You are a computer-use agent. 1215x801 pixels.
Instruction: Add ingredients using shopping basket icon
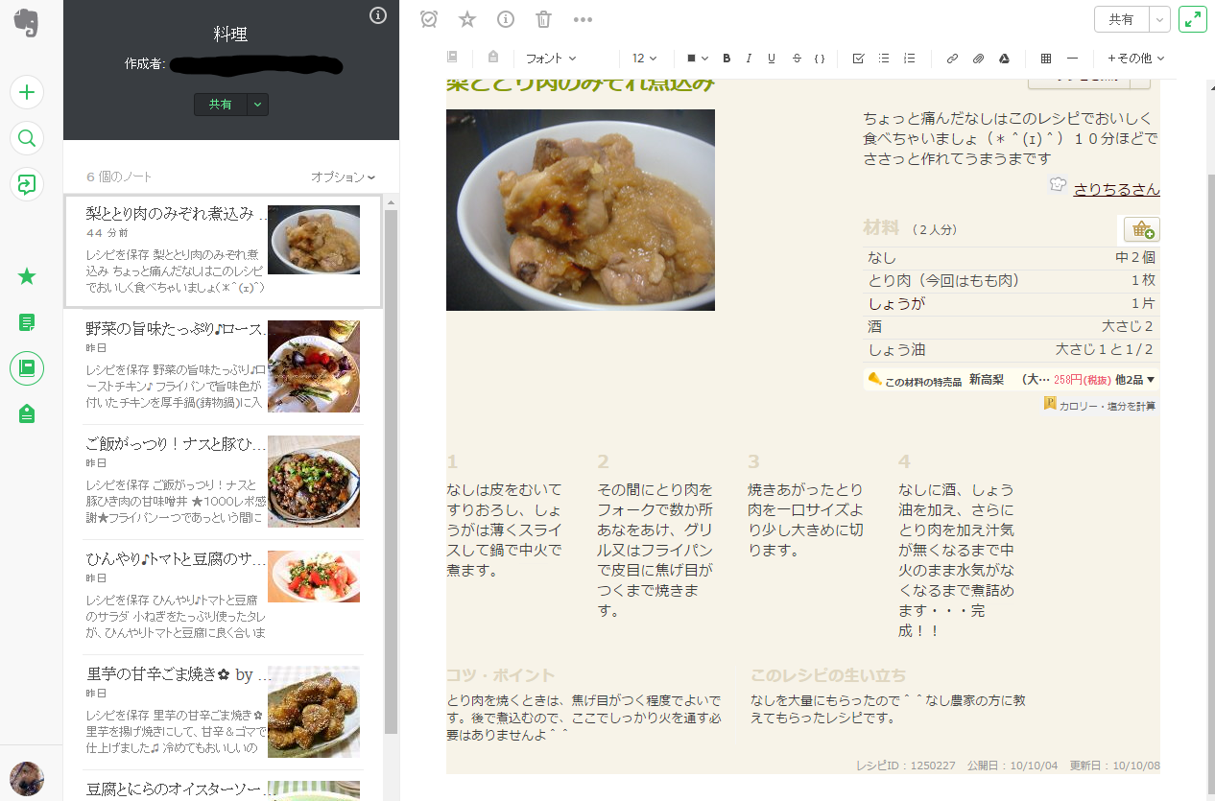pyautogui.click(x=1142, y=229)
